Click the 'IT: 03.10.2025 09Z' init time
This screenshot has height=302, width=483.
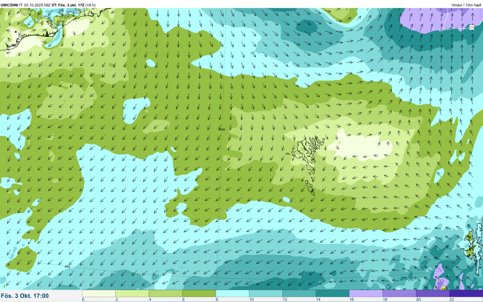pos(35,5)
